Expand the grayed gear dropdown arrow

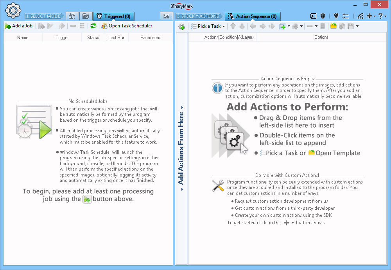tap(301, 26)
